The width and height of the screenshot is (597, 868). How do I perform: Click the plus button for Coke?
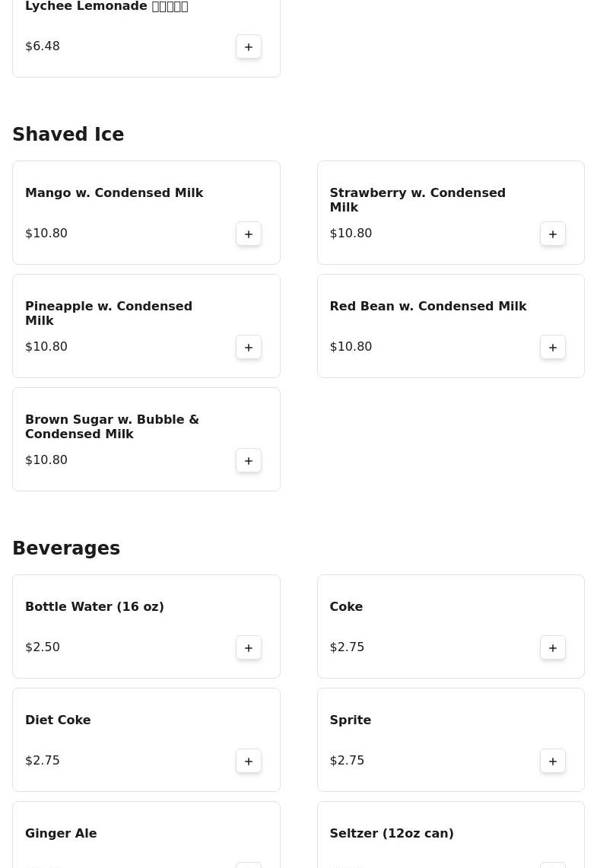point(553,648)
